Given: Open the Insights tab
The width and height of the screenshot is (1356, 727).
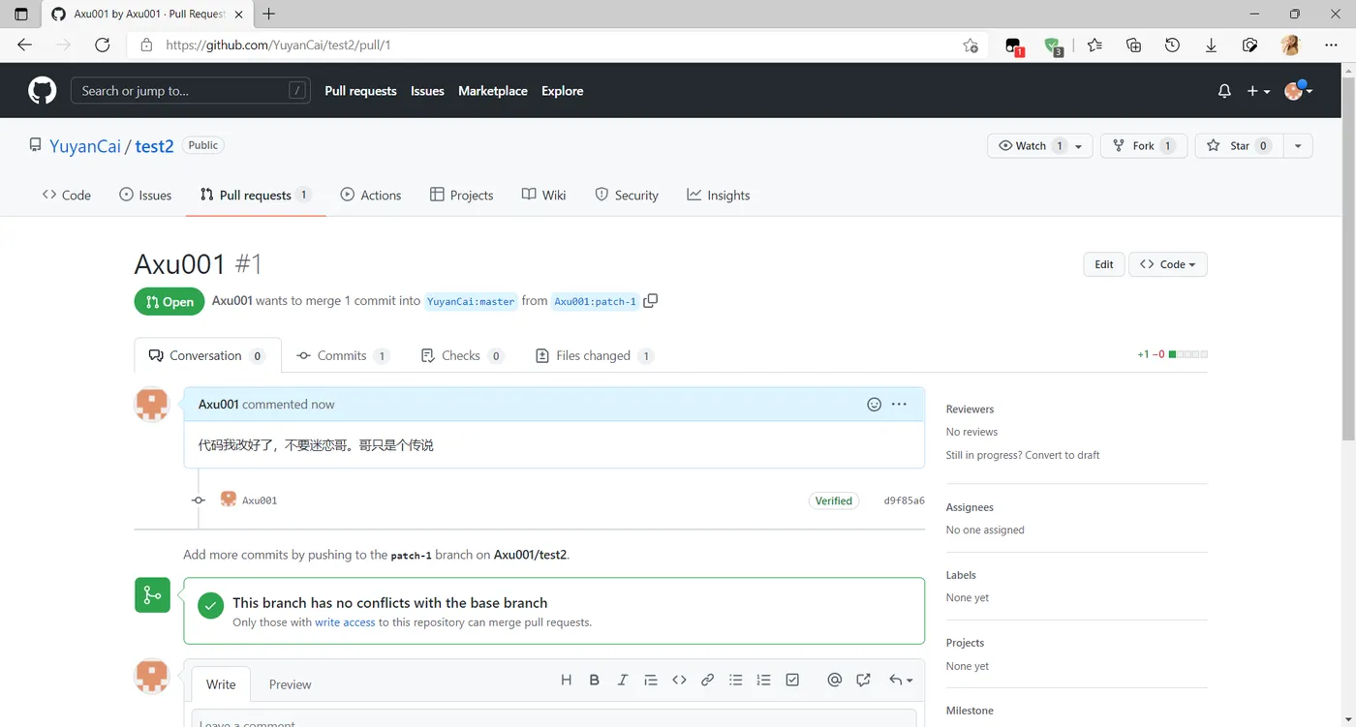Looking at the screenshot, I should (x=719, y=195).
